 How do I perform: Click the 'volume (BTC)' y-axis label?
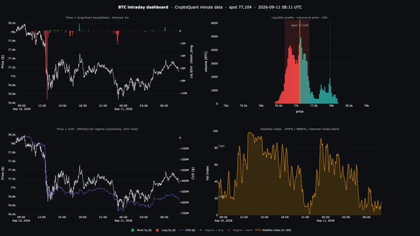(x=206, y=62)
